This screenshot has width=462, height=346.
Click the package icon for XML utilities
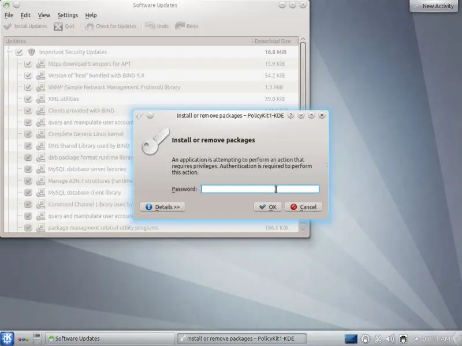40,99
